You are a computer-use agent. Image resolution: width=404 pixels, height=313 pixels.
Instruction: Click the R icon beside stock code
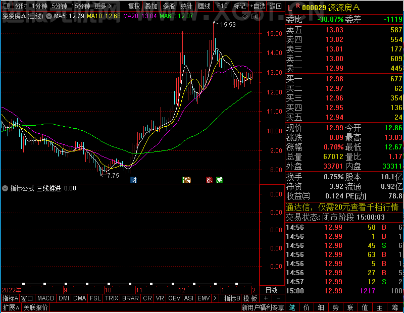pos(298,6)
